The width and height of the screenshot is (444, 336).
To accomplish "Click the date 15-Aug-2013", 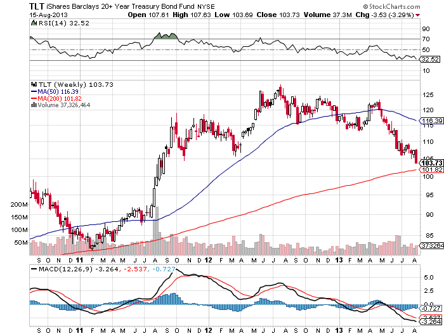I will click(x=48, y=15).
